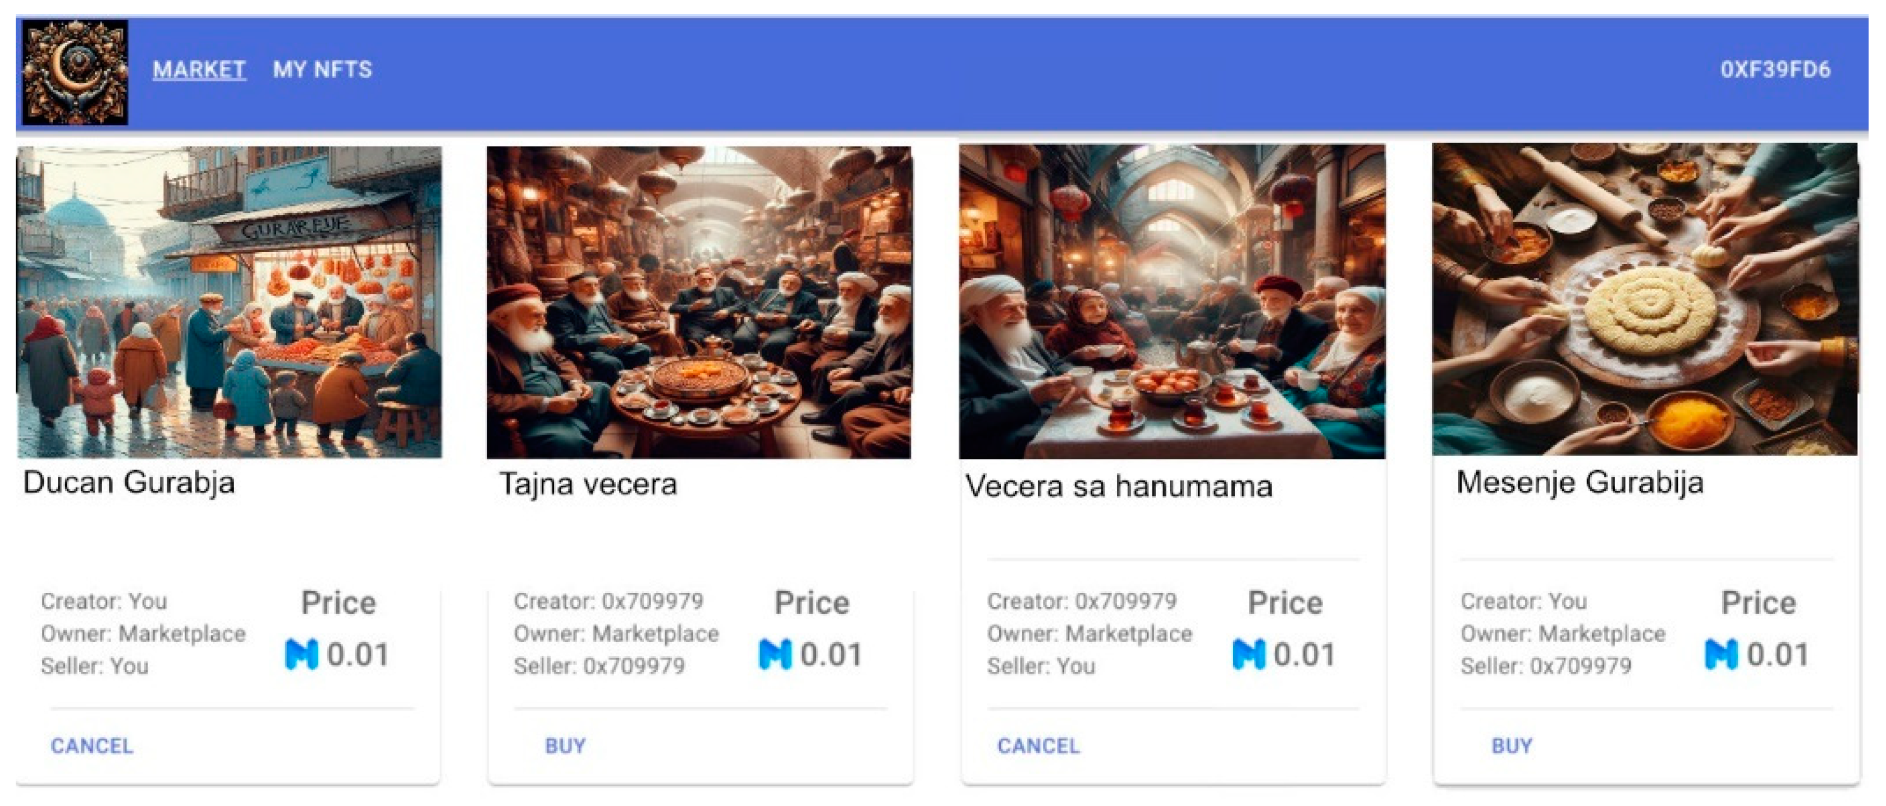
Task: Cancel the Vecera sa hanumama listing
Action: 1038,745
